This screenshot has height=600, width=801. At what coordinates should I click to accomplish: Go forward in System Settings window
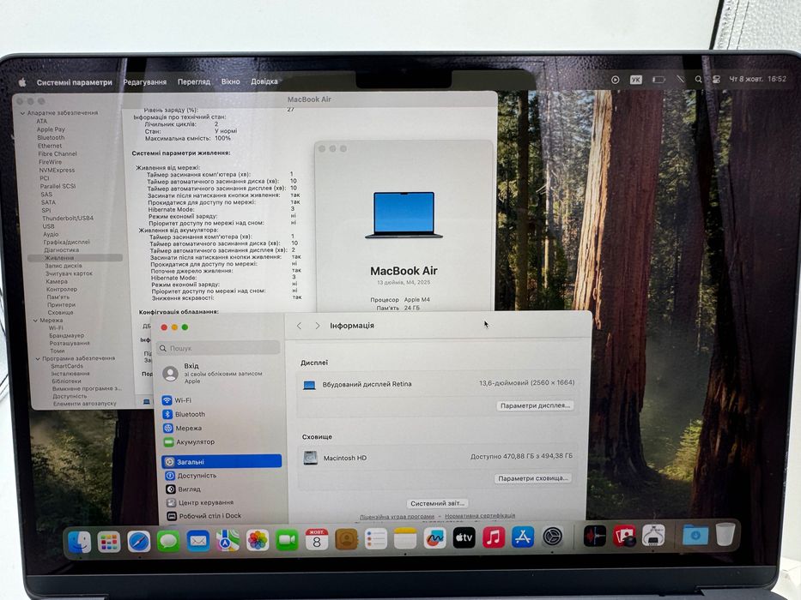[318, 326]
